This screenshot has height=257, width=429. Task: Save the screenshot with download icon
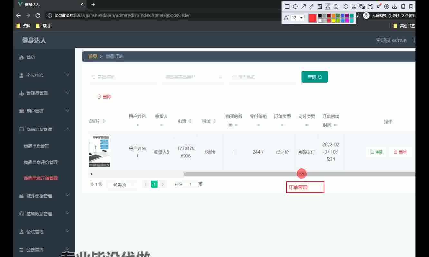pyautogui.click(x=395, y=6)
